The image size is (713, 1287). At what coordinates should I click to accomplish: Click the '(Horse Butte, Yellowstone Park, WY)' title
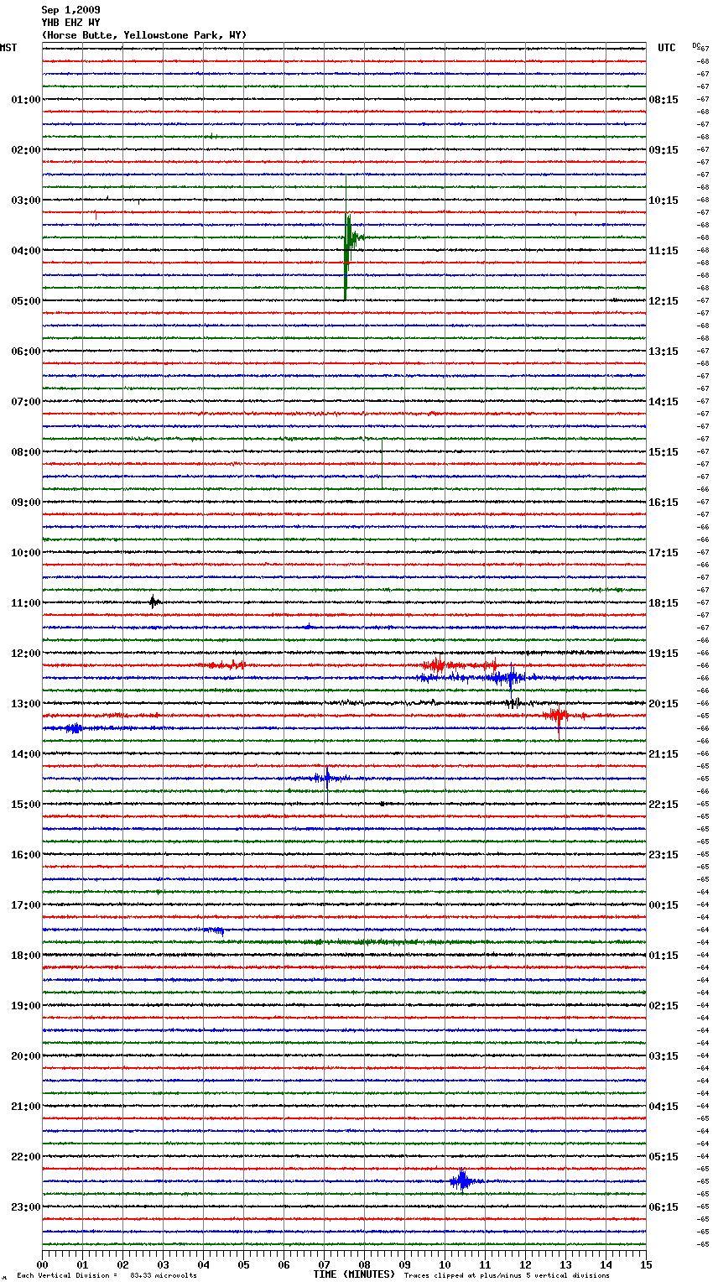coord(144,35)
